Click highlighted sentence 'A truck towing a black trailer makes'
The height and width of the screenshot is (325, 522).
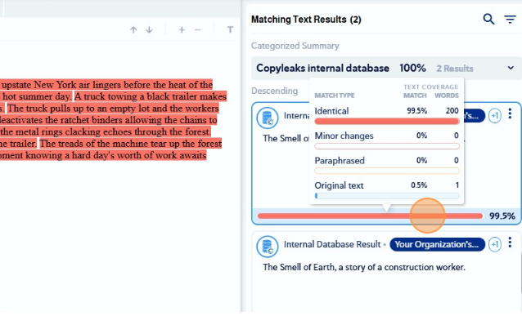click(151, 96)
